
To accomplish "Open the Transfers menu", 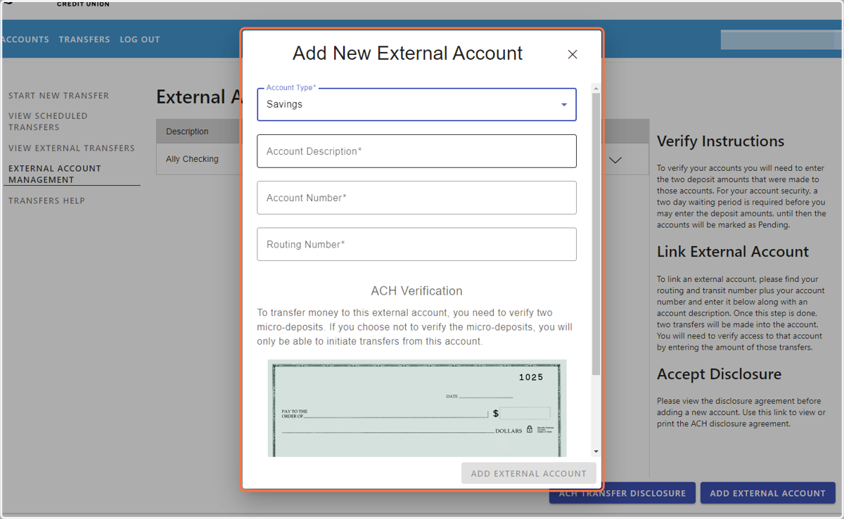I will [x=84, y=39].
